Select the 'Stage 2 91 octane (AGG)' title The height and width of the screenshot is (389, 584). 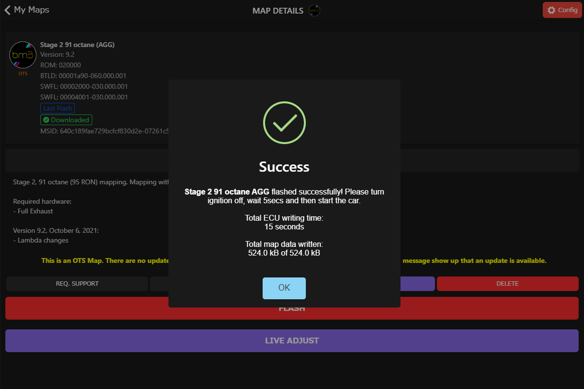click(77, 45)
